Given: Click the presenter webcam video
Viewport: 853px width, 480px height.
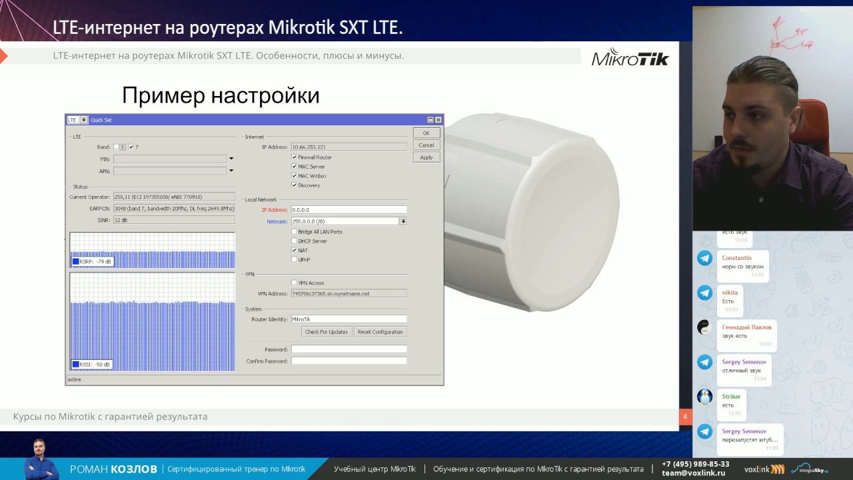Looking at the screenshot, I should point(772,119).
